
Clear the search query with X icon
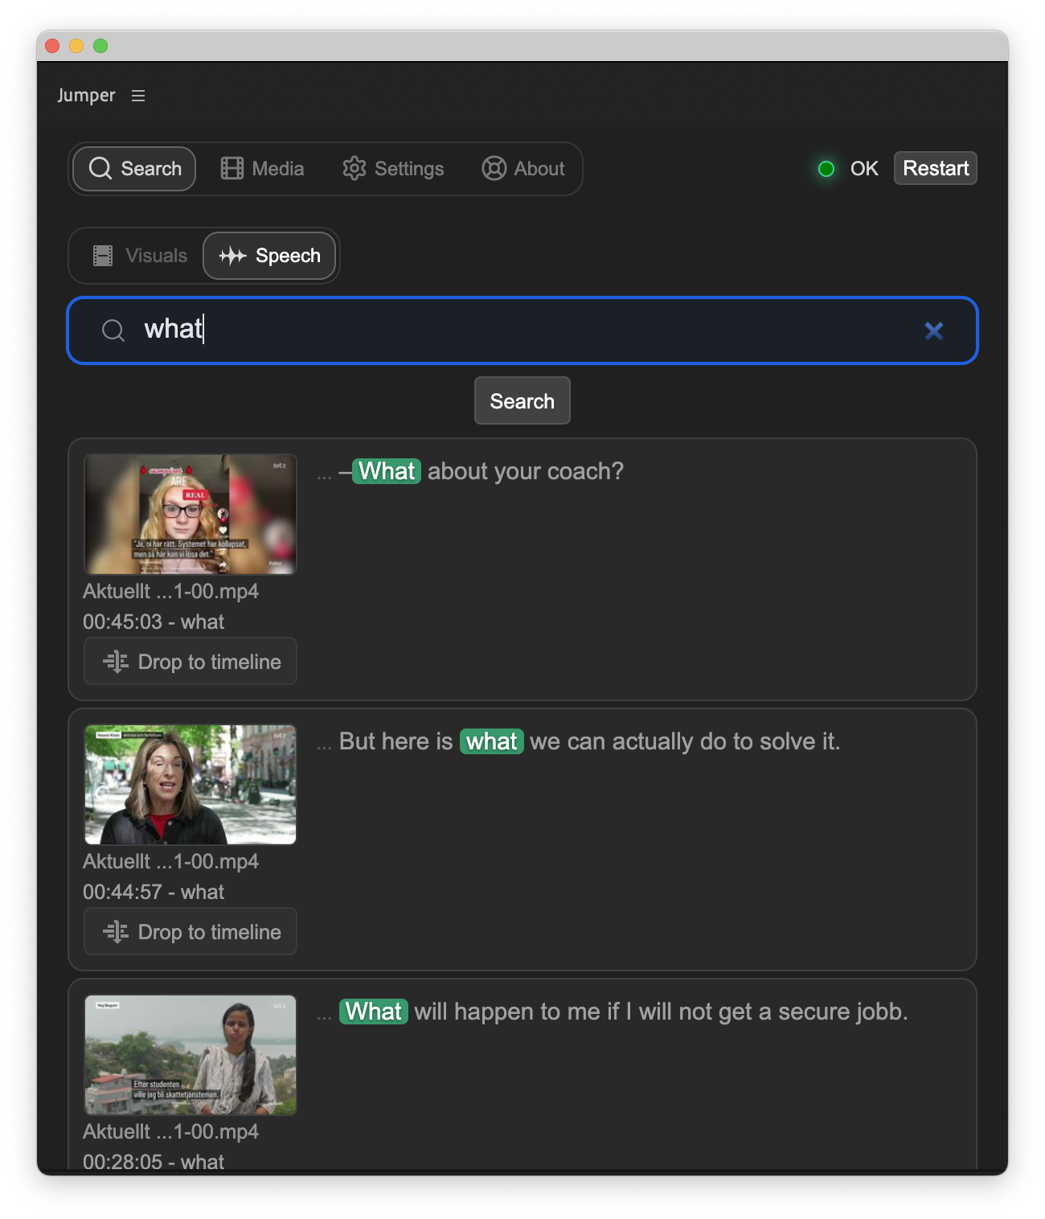coord(933,330)
